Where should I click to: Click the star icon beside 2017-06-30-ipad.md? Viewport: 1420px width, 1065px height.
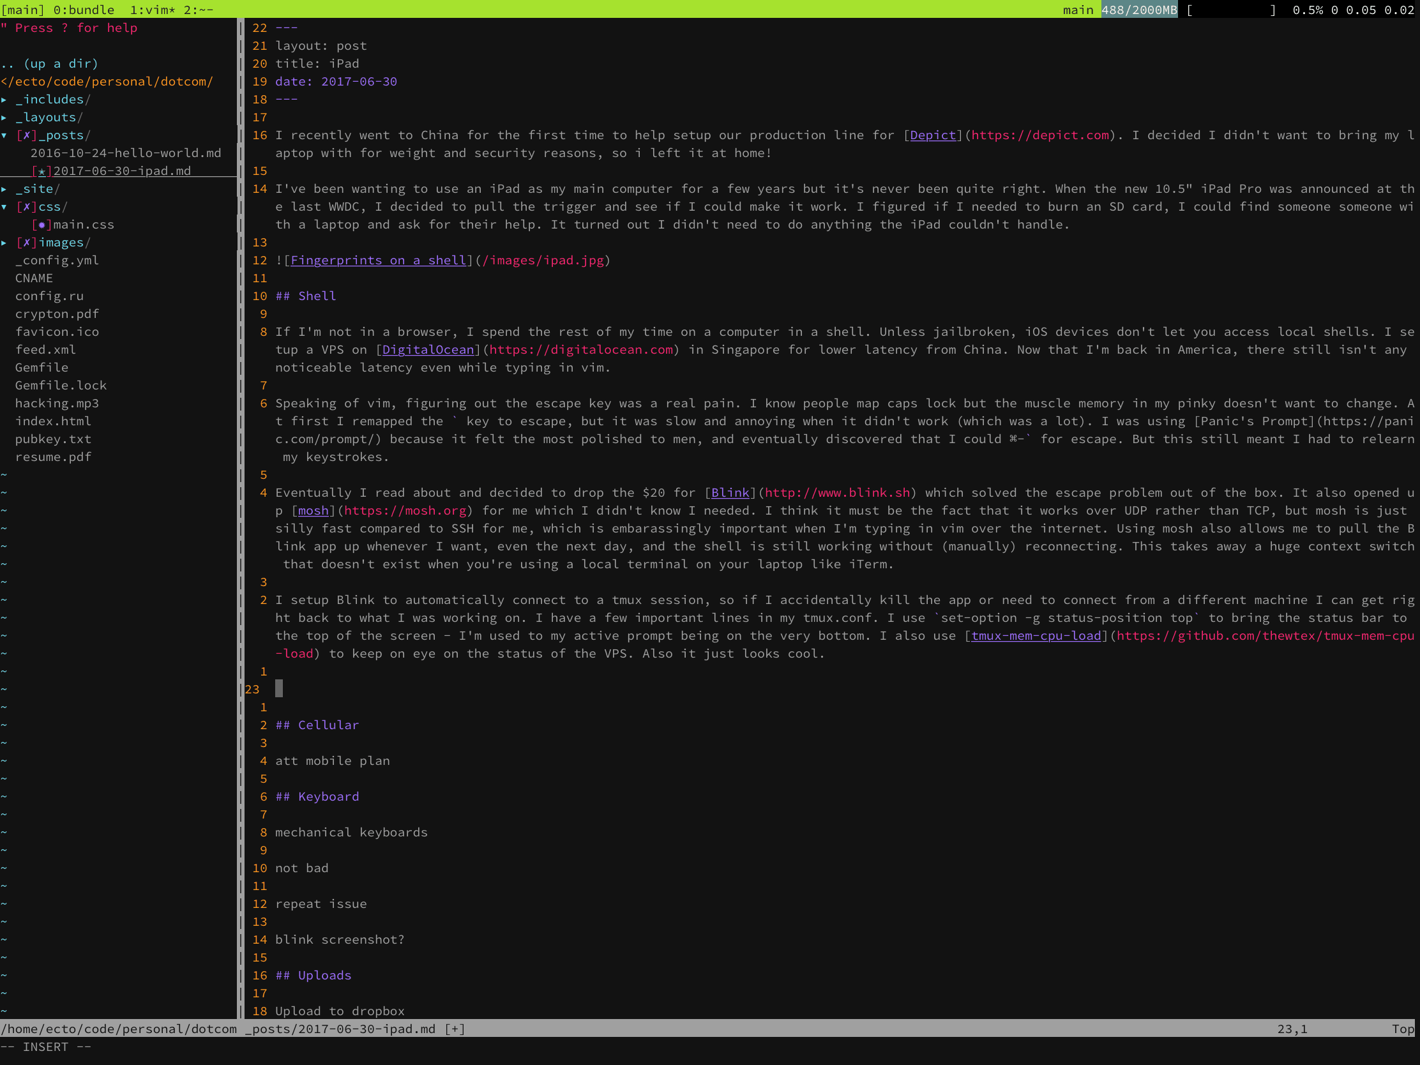41,170
